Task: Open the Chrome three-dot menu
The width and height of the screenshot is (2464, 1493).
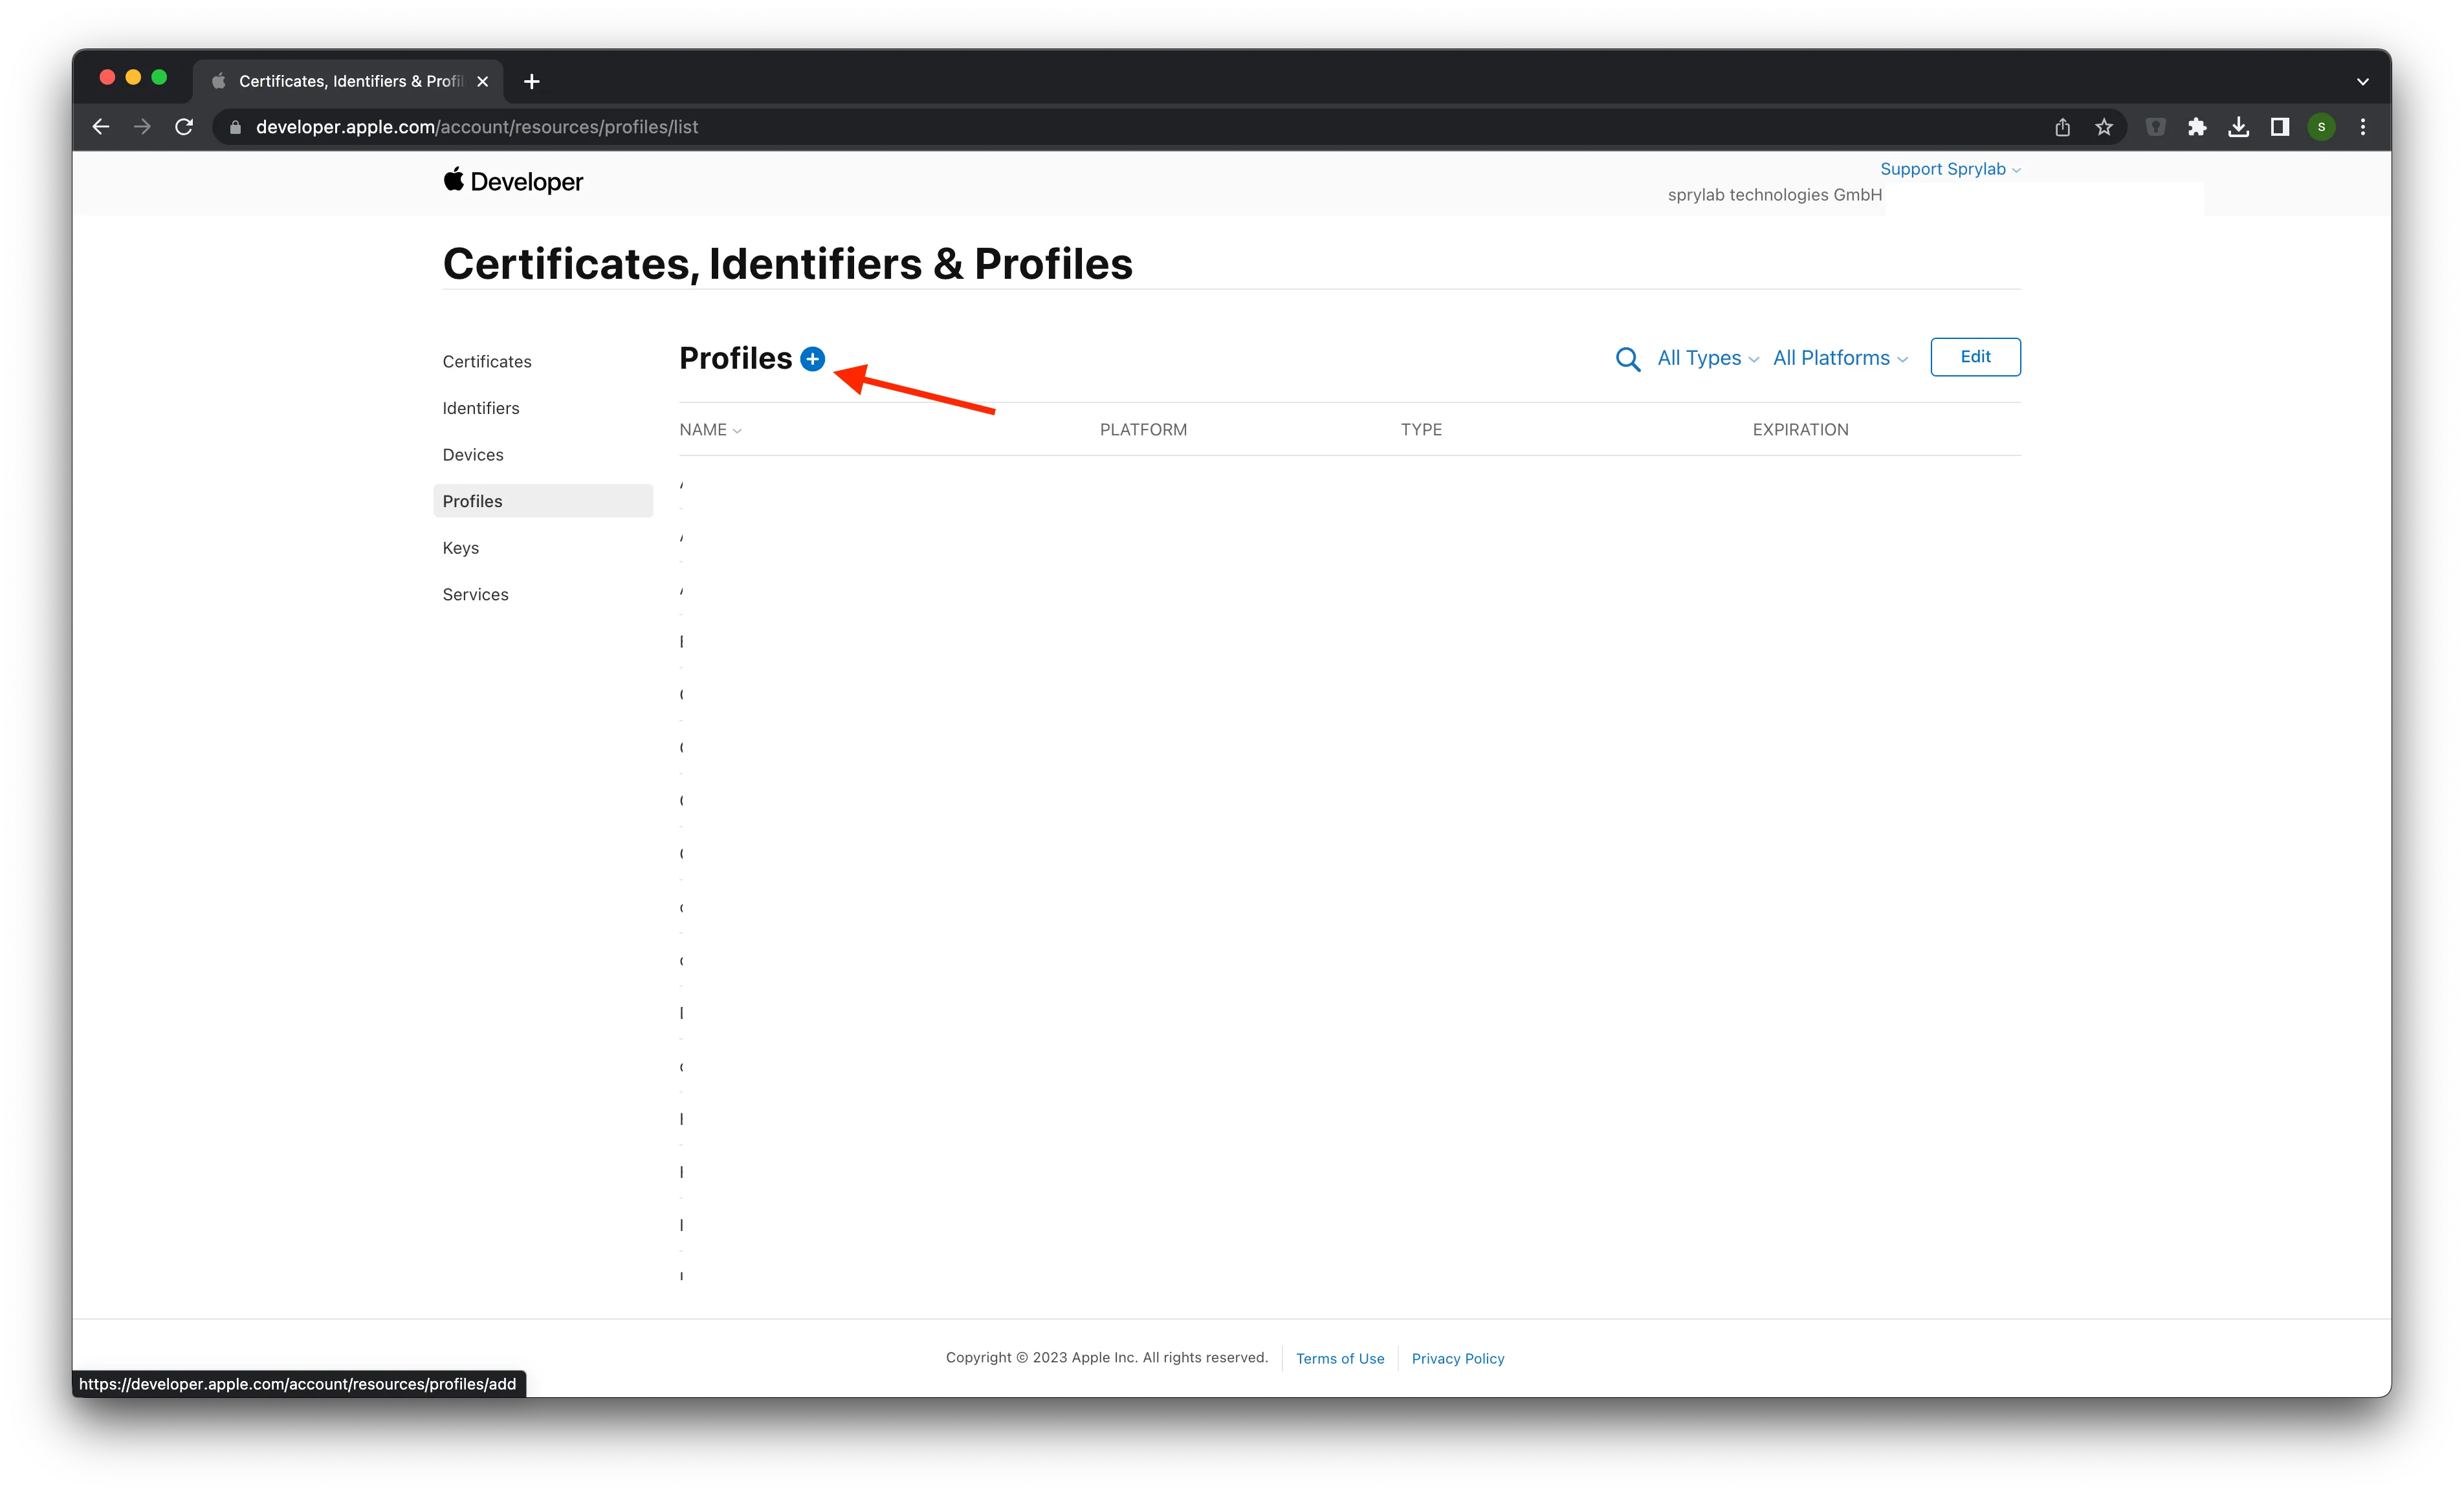Action: pos(2363,127)
